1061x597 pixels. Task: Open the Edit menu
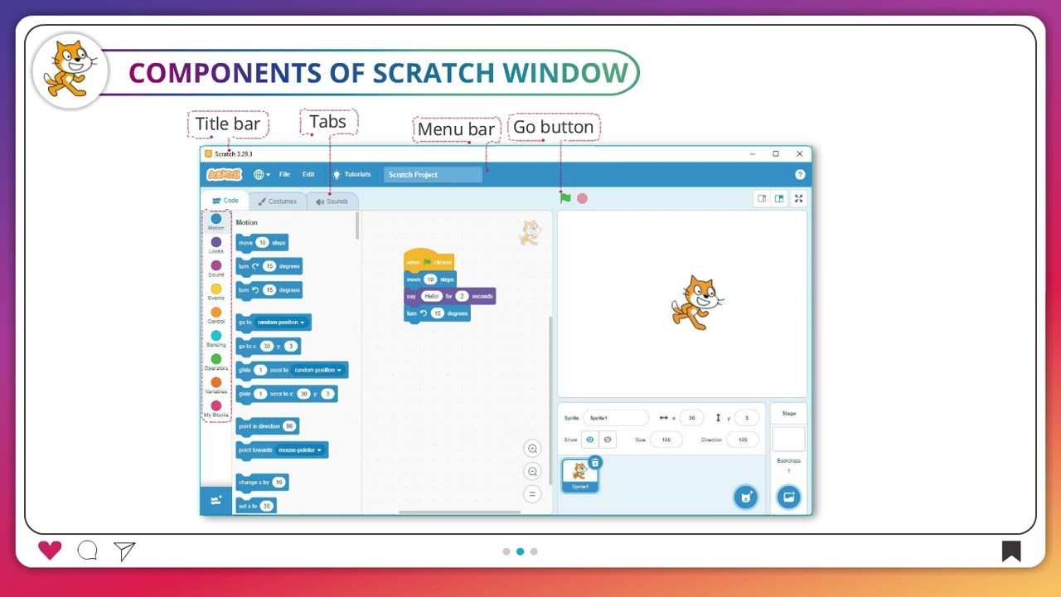tap(308, 174)
